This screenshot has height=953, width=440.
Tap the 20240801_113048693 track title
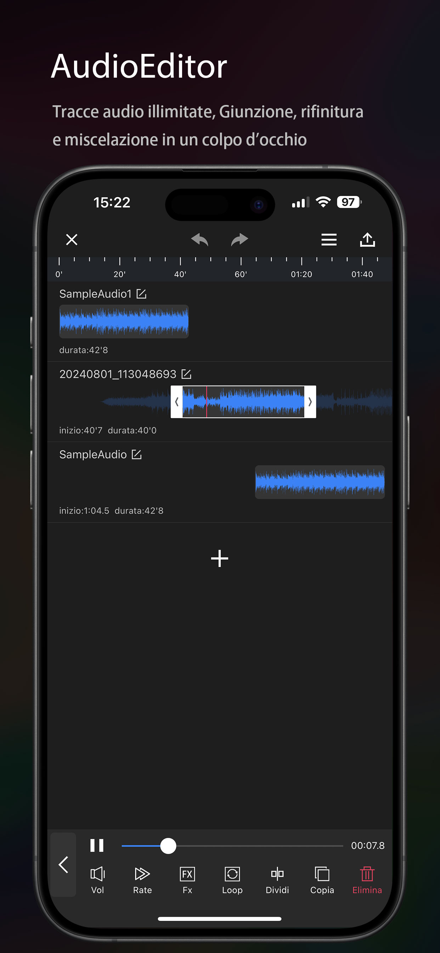118,374
